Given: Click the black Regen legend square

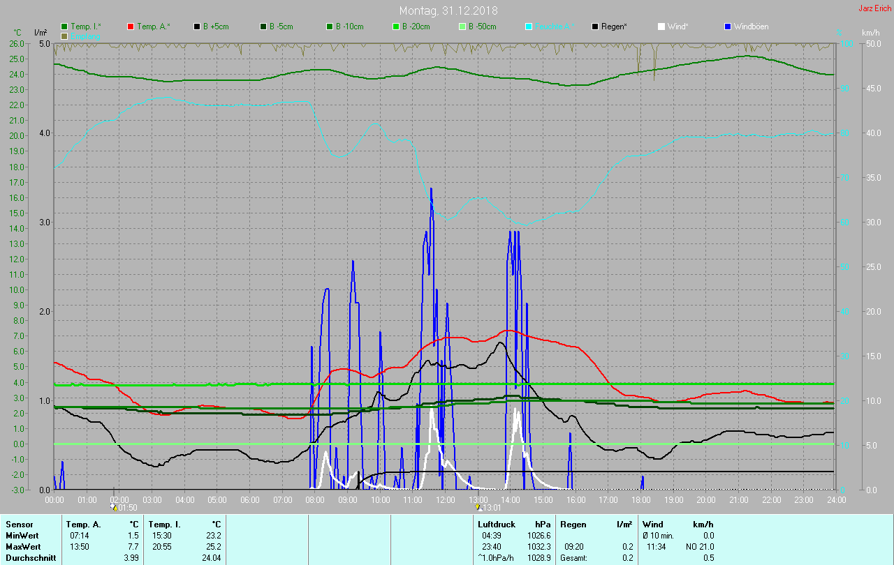Looking at the screenshot, I should pos(595,27).
